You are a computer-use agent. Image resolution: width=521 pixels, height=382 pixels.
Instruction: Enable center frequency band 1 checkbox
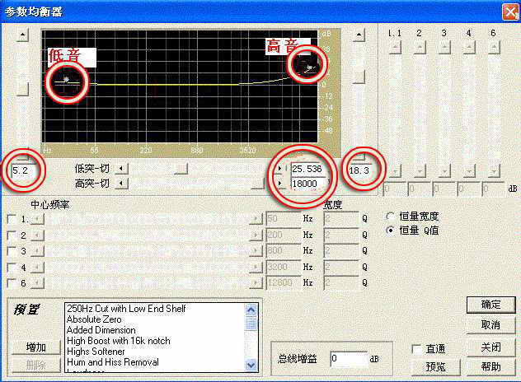[11, 220]
